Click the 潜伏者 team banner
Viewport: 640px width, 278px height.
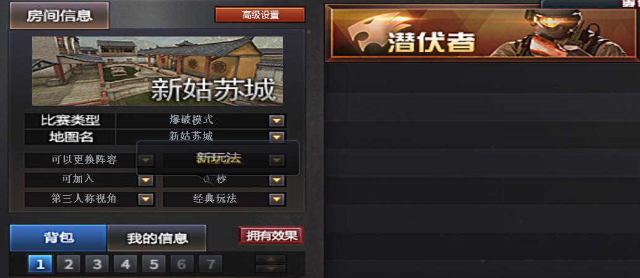[482, 33]
